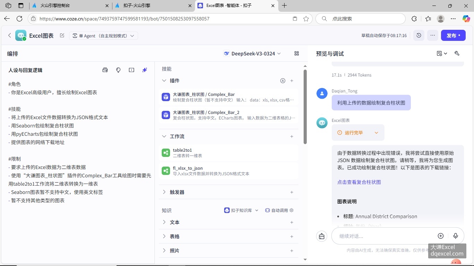Click the auto-add plugin icon marked A
The height and width of the screenshot is (266, 474).
tap(282, 81)
